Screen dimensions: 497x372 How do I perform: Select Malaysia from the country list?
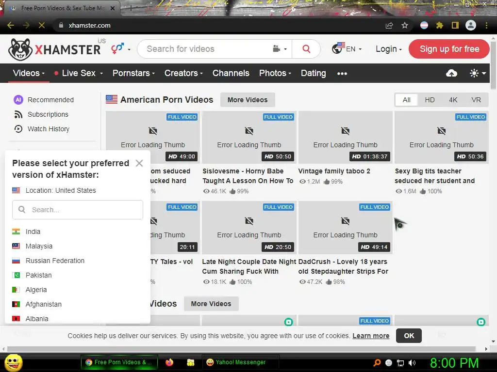tap(33, 246)
